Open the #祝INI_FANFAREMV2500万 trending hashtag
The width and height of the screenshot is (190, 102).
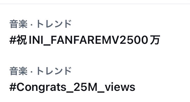tap(85, 40)
